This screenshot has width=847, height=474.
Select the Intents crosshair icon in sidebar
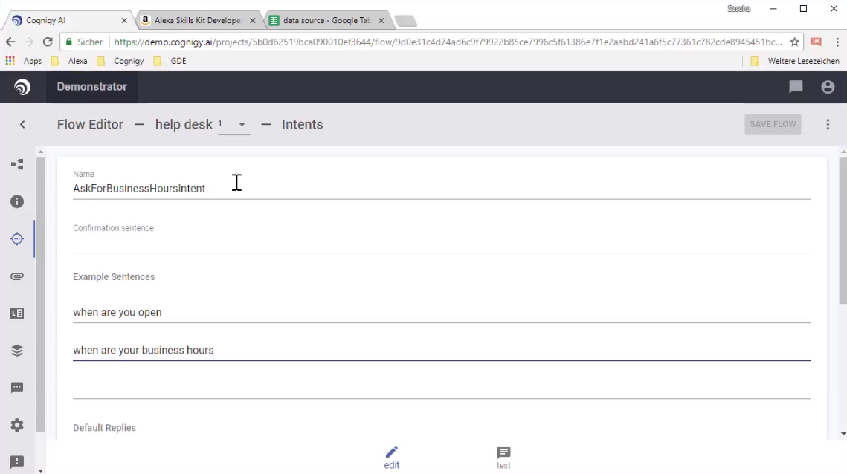[16, 239]
